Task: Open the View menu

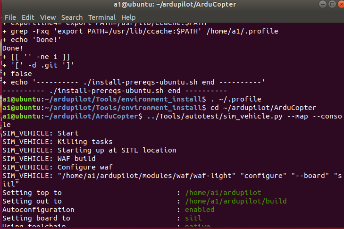Action: (x=48, y=17)
